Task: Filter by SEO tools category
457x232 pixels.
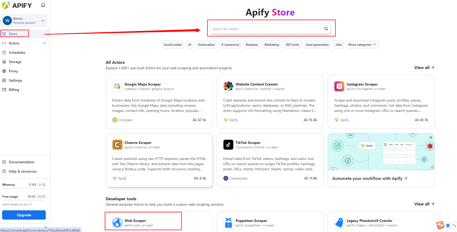Action: (x=292, y=44)
